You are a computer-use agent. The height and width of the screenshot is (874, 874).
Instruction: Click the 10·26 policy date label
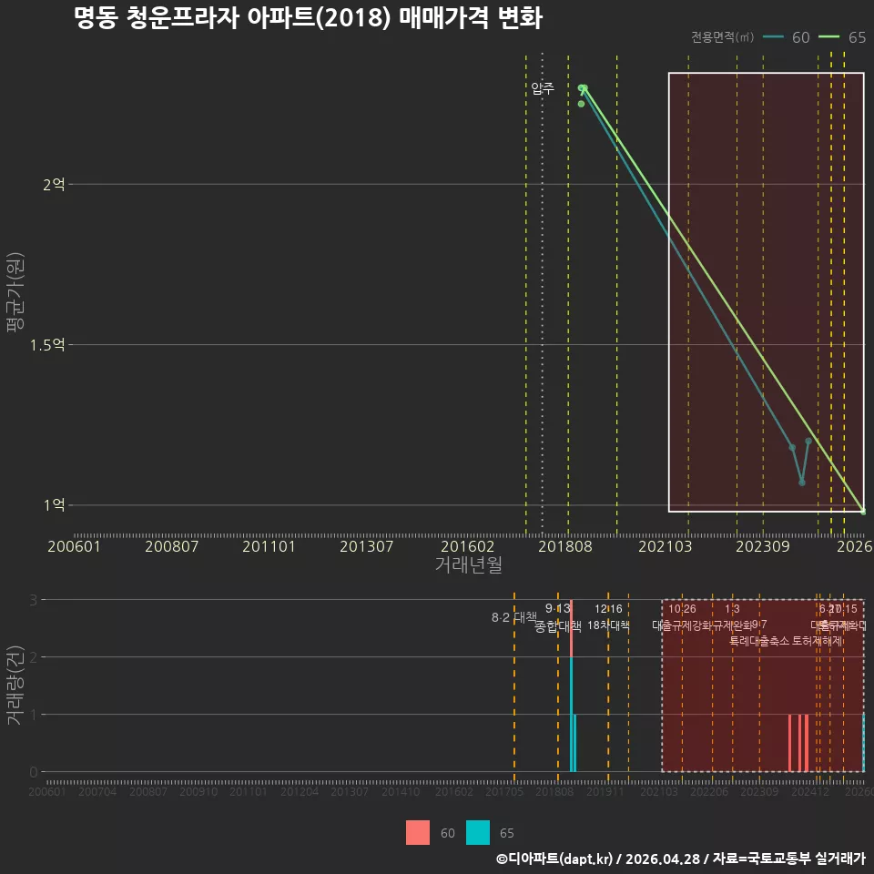click(x=682, y=609)
